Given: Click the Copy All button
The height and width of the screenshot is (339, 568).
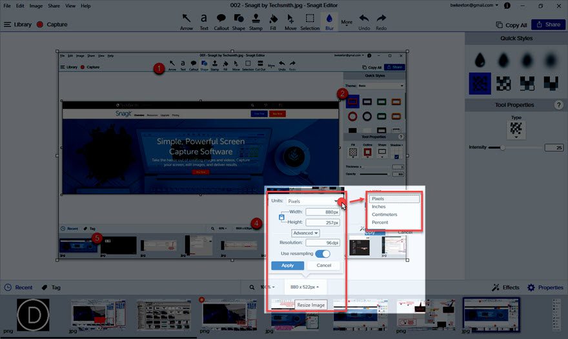Looking at the screenshot, I should point(511,25).
